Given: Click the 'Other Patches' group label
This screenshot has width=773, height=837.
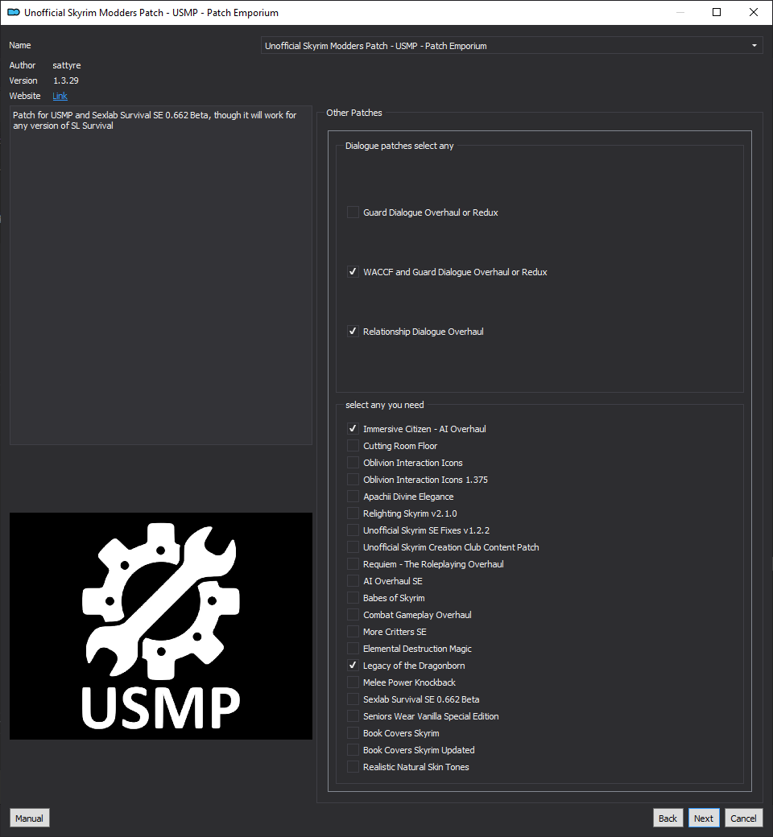Looking at the screenshot, I should coord(354,113).
